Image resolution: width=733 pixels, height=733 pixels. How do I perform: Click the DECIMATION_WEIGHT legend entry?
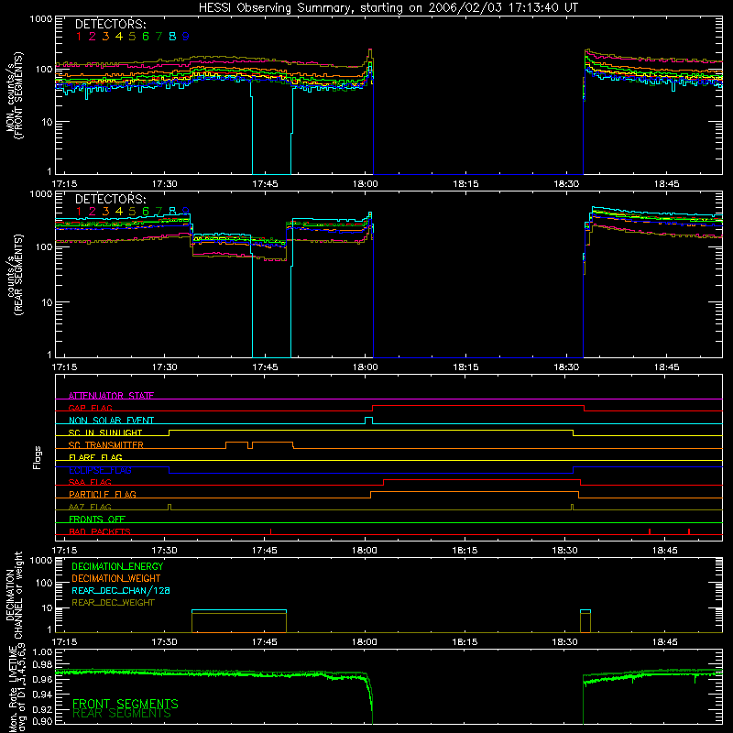[116, 578]
